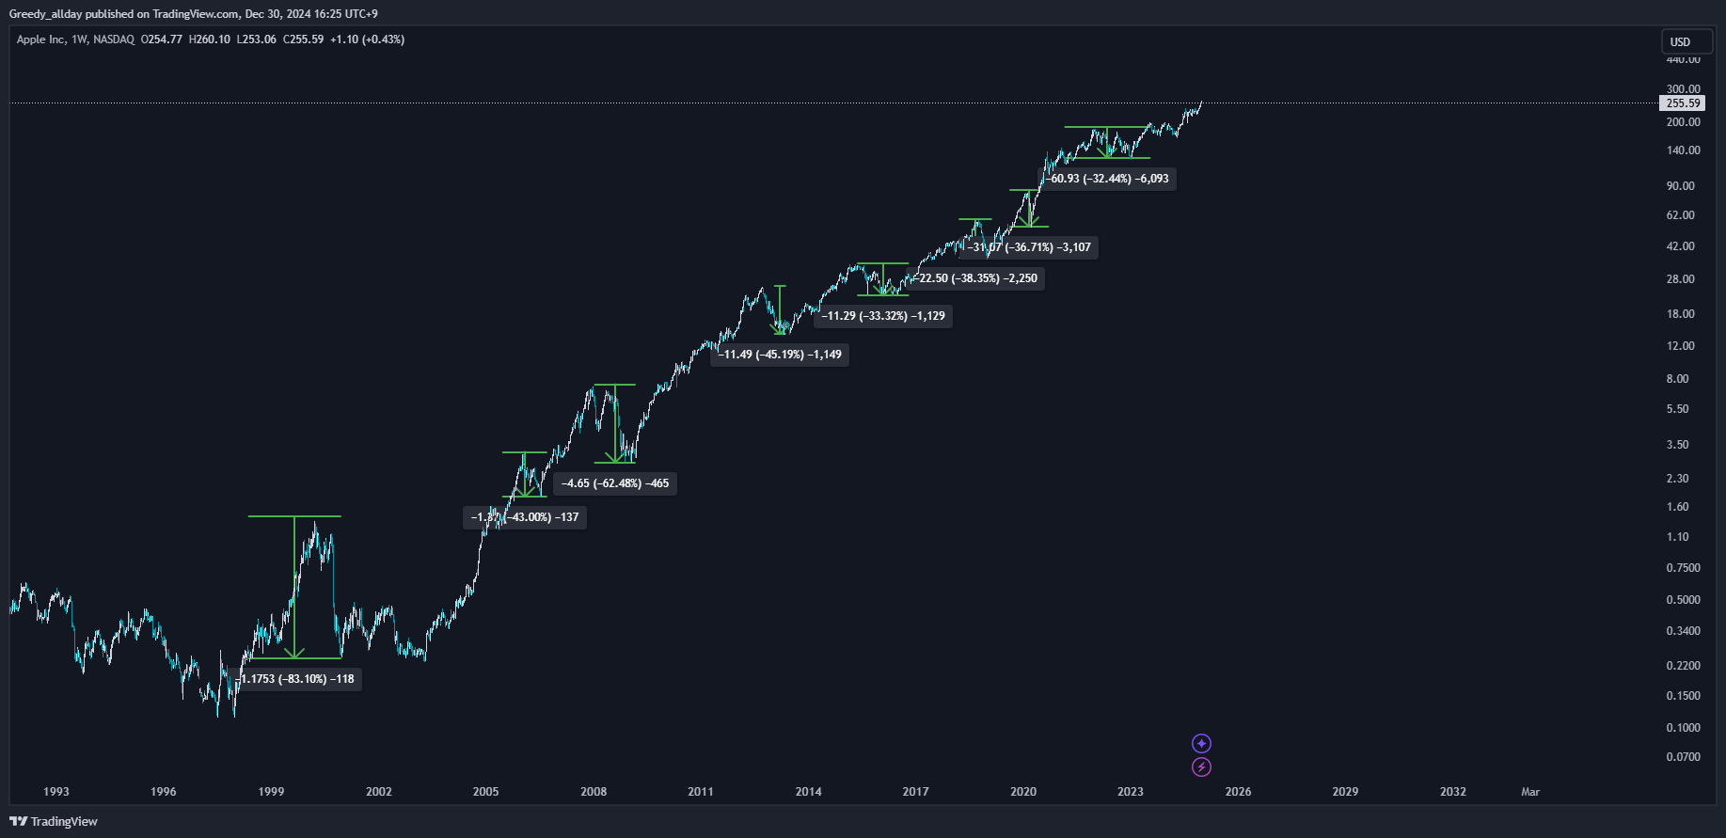Click the 2026 time axis label

(1239, 792)
